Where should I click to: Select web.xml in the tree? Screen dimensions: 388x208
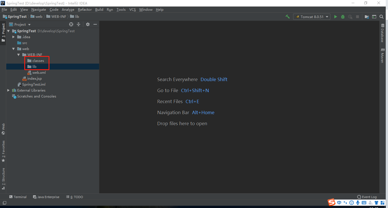36,73
